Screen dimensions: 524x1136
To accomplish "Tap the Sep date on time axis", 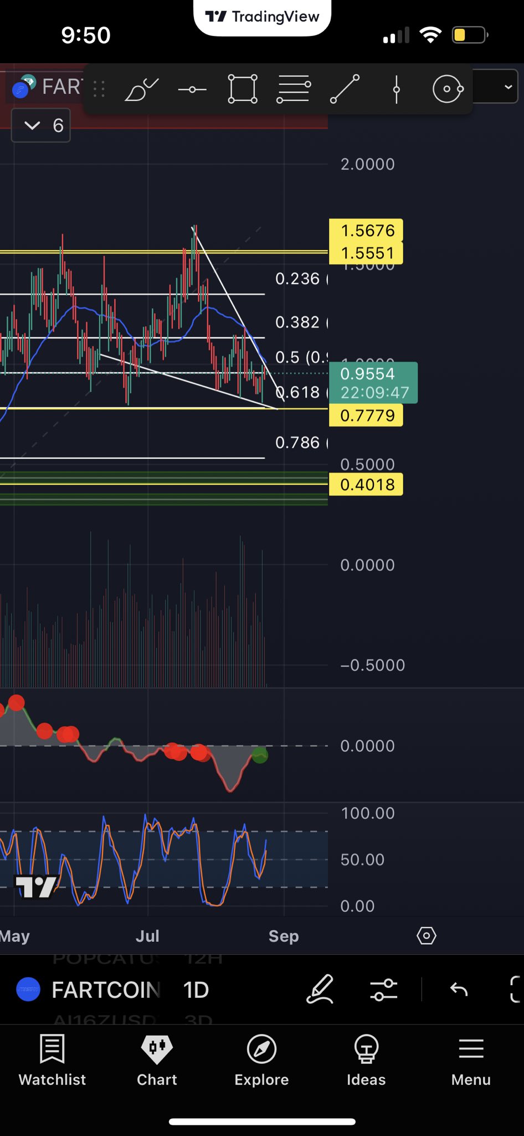I will coord(284,936).
